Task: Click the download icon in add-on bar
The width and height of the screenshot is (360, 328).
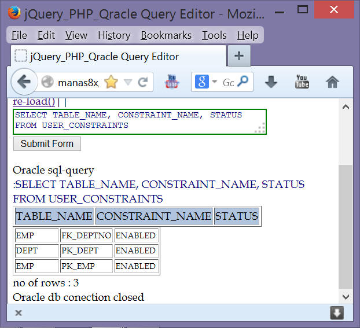Action: (337, 313)
